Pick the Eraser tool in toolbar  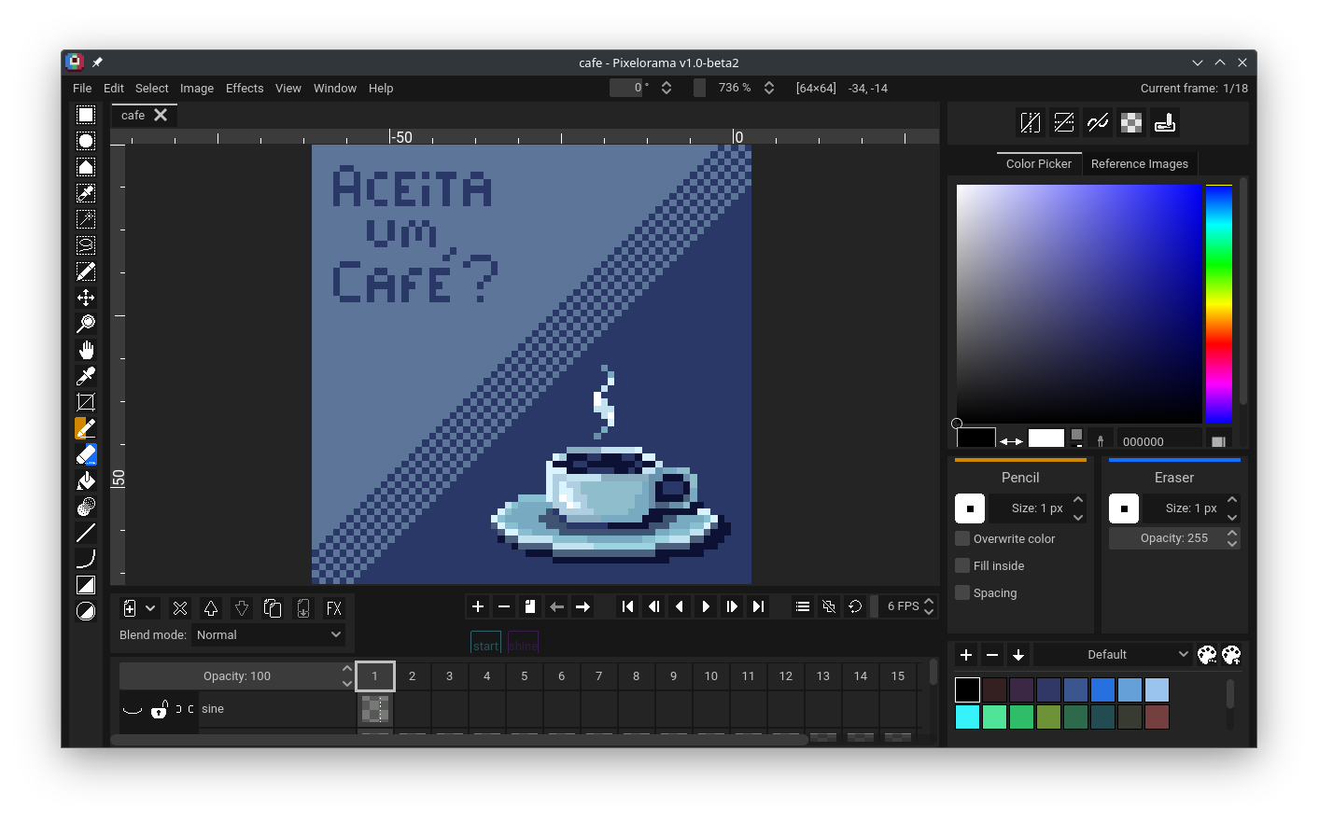pyautogui.click(x=86, y=454)
